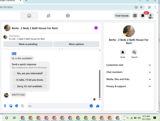Open the sticker picker icon
Viewport: 160px width, 121px height.
click(x=17, y=106)
